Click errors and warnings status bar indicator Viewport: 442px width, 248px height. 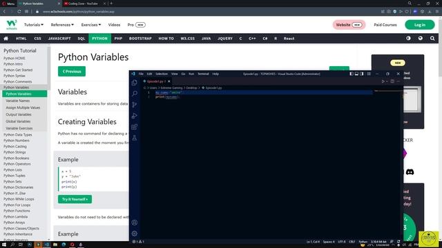[x=138, y=242]
